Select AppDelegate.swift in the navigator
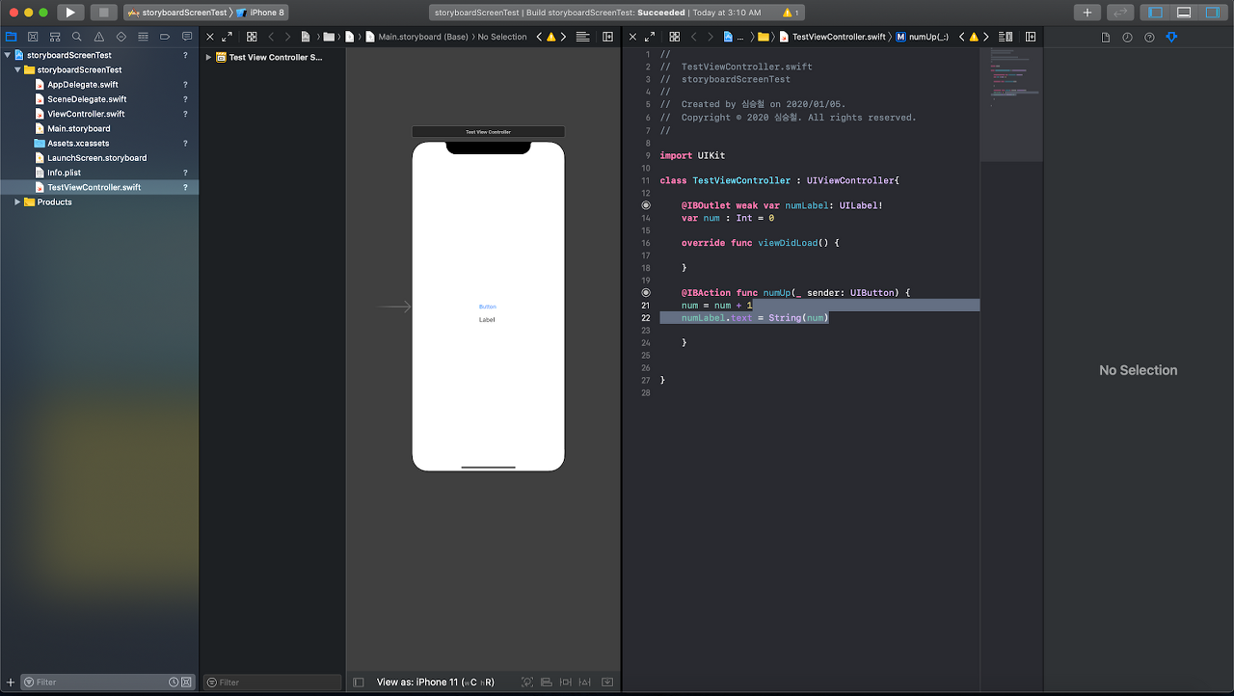 click(x=82, y=85)
